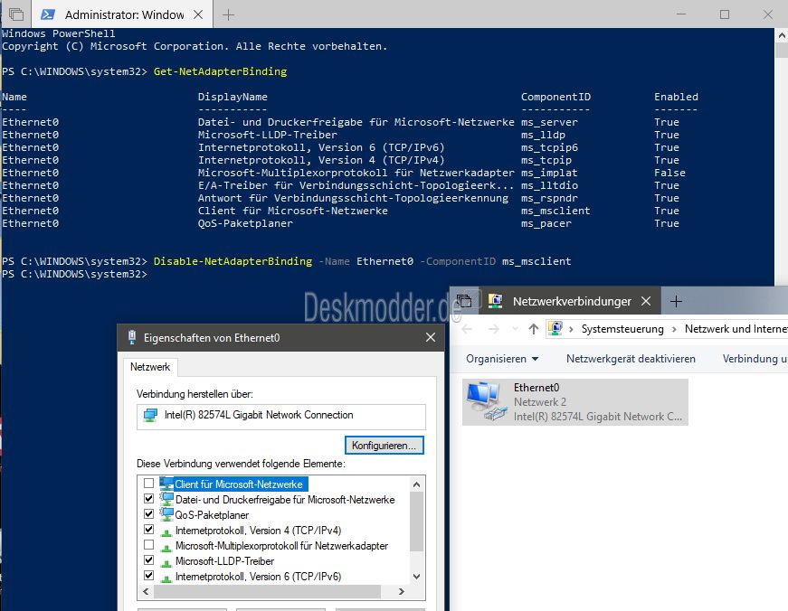Click ms_msclient ComponentID in PowerShell output

[555, 211]
